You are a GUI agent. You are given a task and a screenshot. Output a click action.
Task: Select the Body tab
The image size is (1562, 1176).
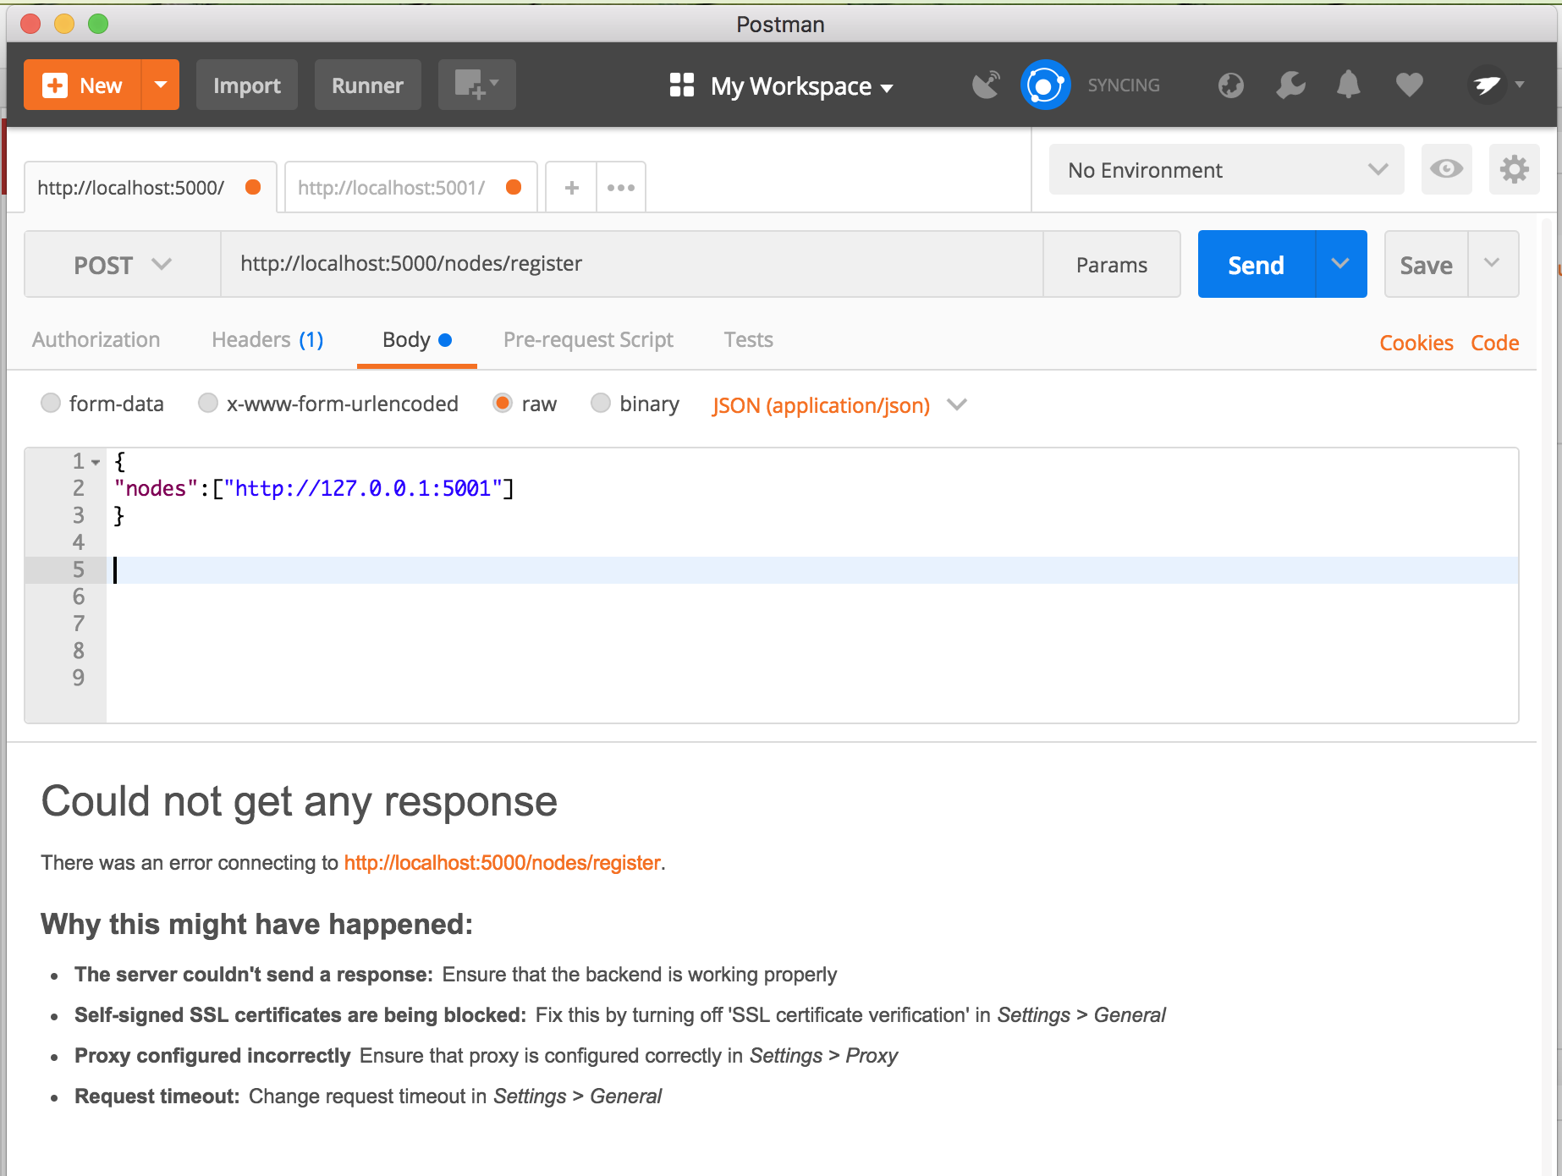click(x=416, y=340)
